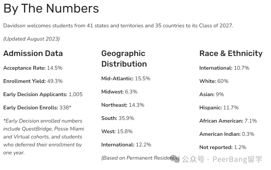The image size is (271, 170).
Task: Select Early Decision Enrolls 338 line
Action: [37, 108]
